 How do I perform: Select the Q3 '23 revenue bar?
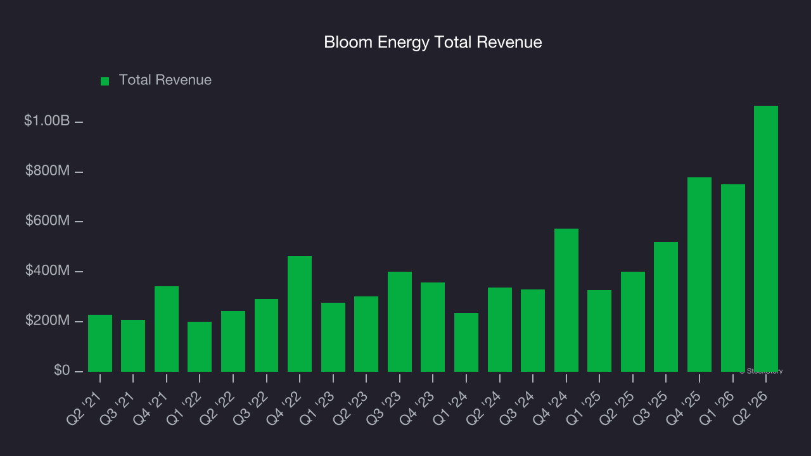point(400,322)
